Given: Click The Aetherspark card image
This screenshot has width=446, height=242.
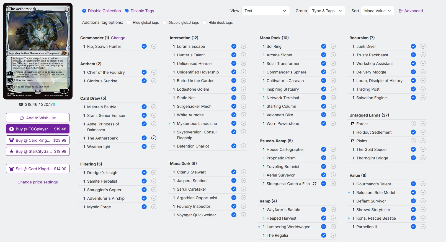Looking at the screenshot, I should click(x=38, y=51).
